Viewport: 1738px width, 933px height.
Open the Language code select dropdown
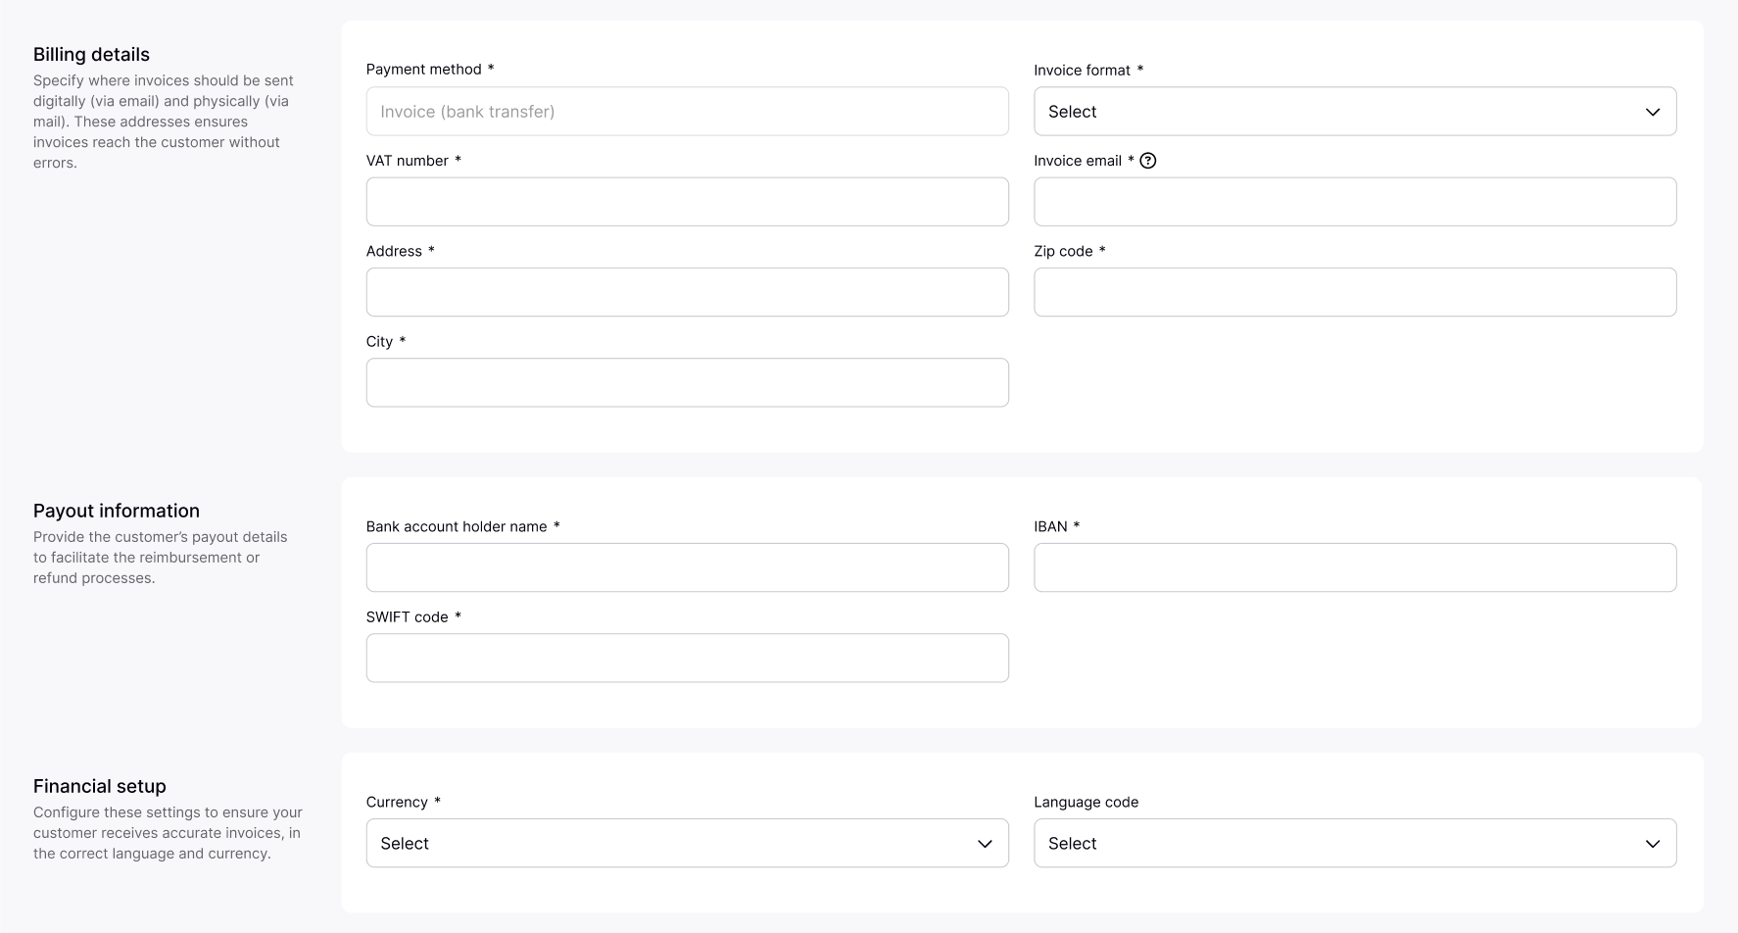(x=1354, y=844)
